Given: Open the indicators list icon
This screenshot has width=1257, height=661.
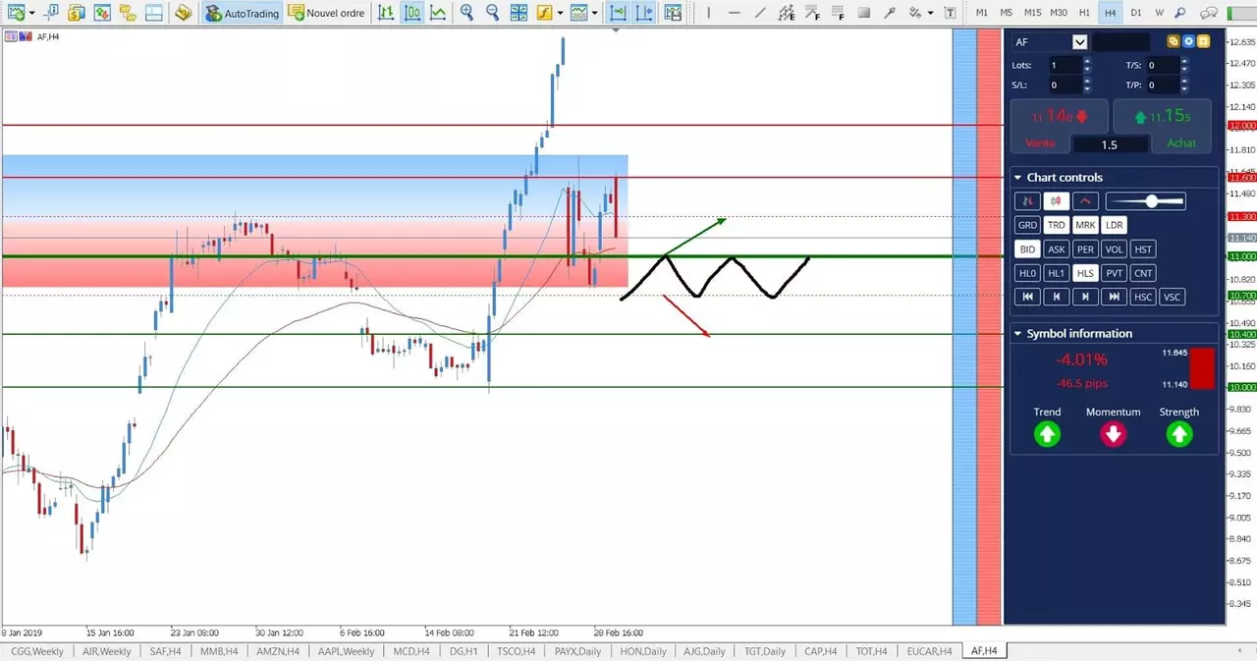Looking at the screenshot, I should (x=544, y=13).
